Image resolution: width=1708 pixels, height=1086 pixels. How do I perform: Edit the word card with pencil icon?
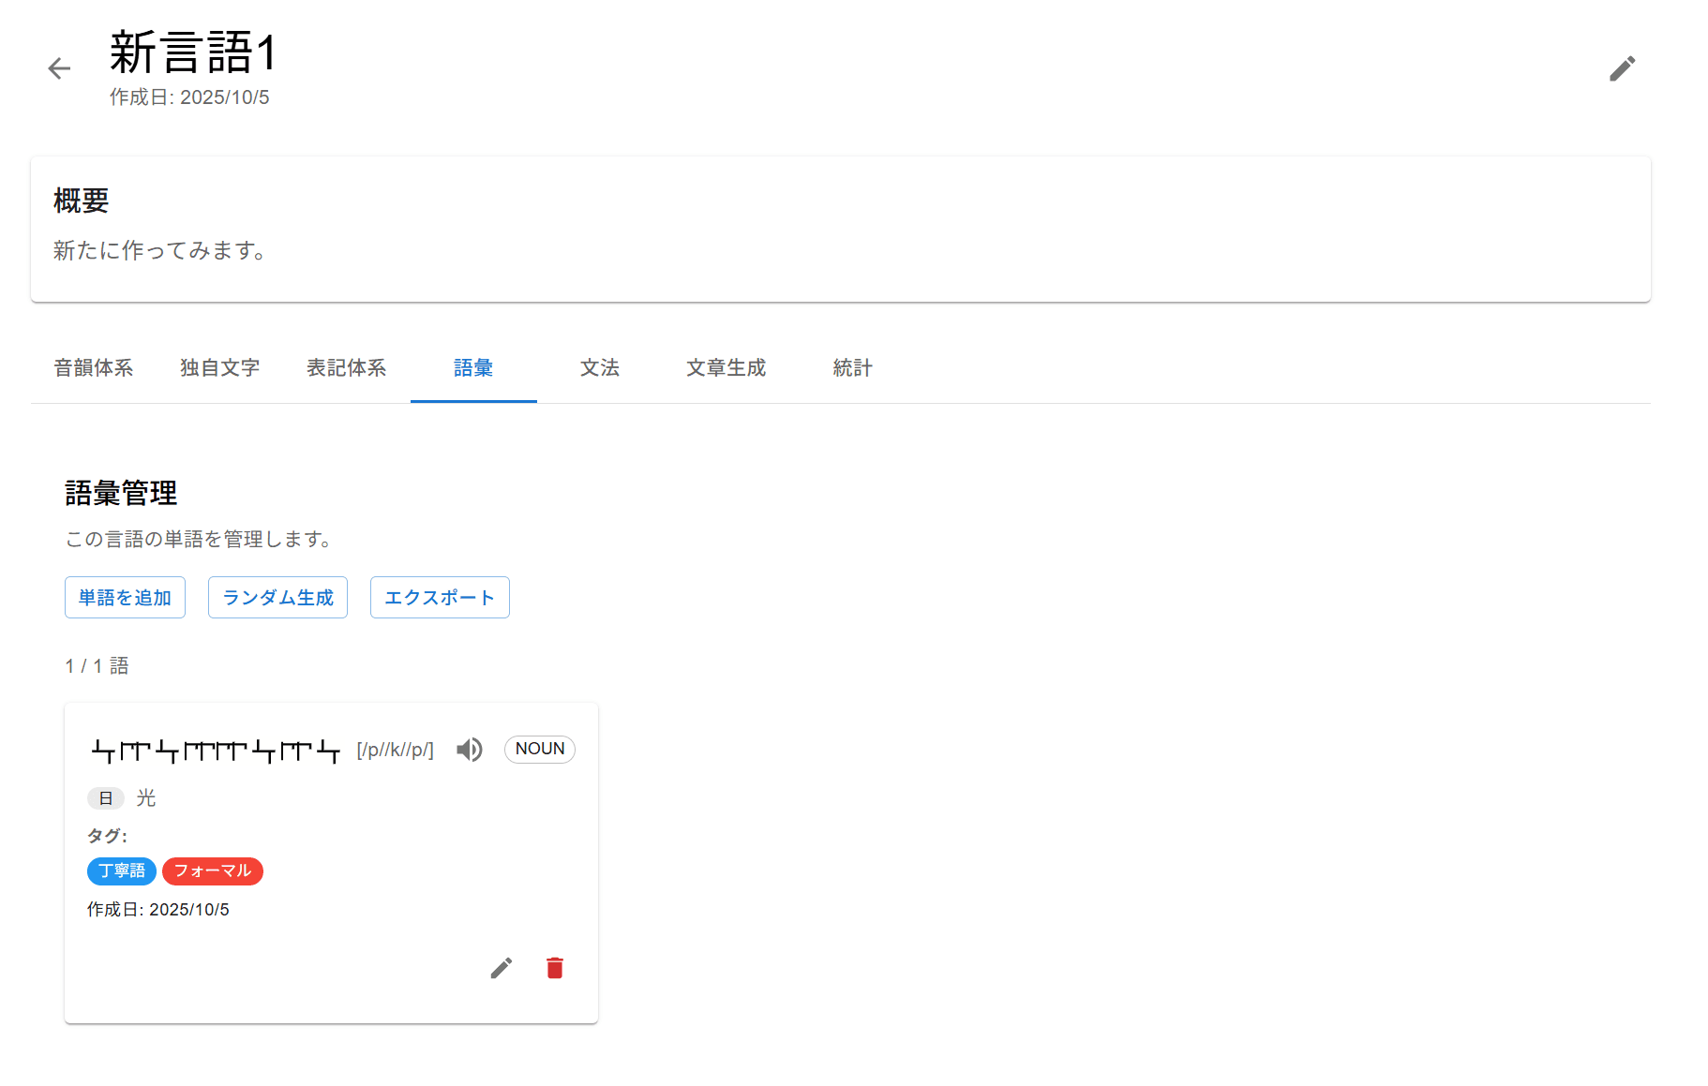pos(502,968)
